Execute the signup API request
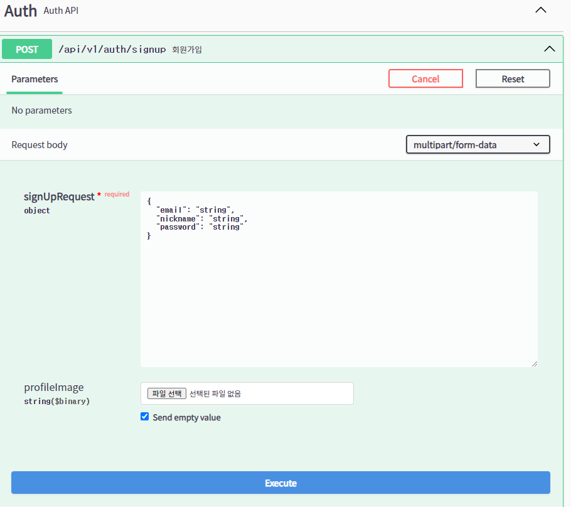Screen dimensions: 571x507 280,483
